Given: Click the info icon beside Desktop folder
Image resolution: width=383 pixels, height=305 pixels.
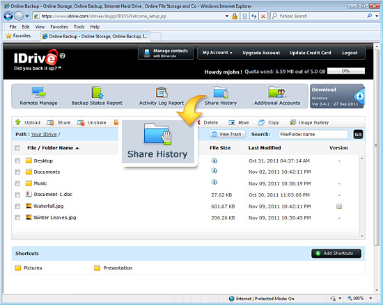Looking at the screenshot, I should [214, 160].
